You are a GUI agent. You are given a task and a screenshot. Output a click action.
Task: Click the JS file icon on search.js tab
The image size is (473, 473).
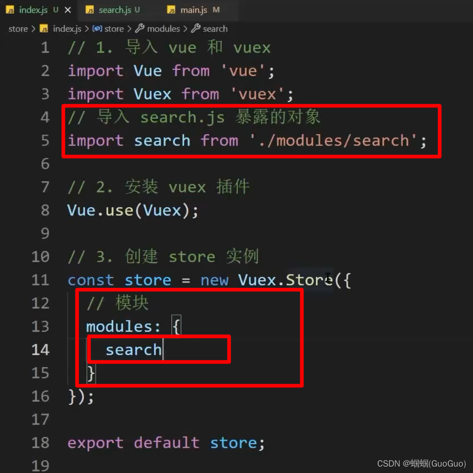click(x=90, y=10)
